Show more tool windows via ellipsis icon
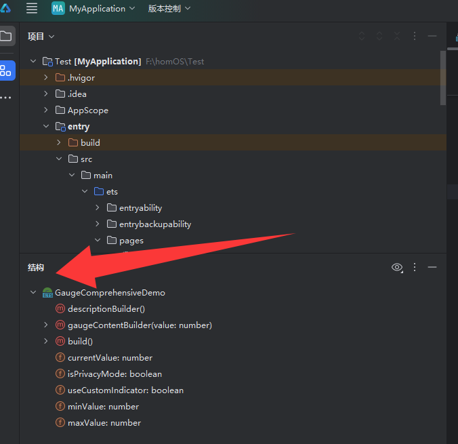 (6, 98)
